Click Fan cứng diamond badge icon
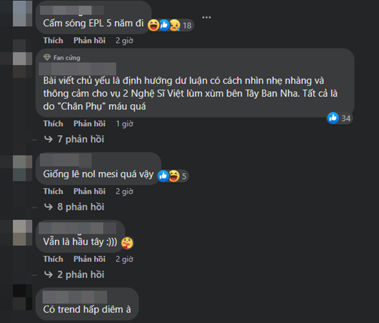379x323 pixels. tap(47, 57)
